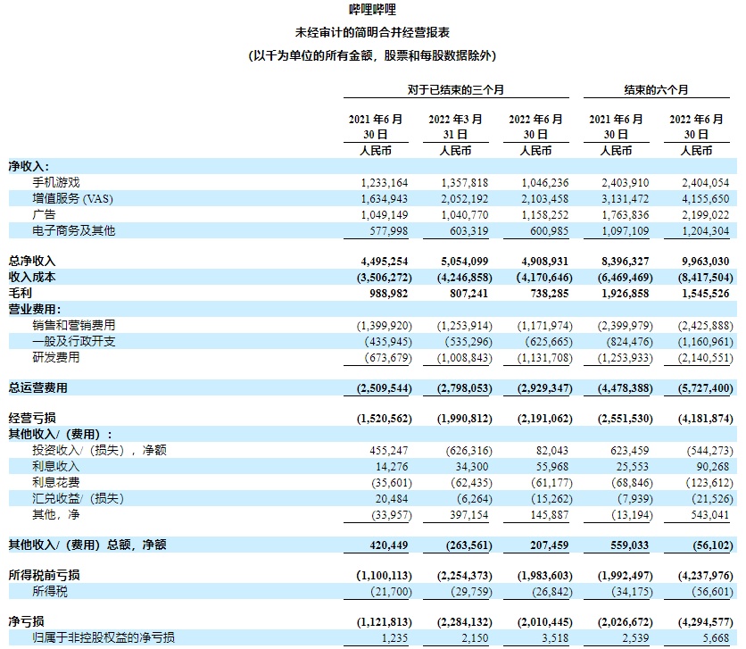This screenshot has height=649, width=746.
Task: Click sales and marketing value (1,253,914)
Action: [x=465, y=326]
